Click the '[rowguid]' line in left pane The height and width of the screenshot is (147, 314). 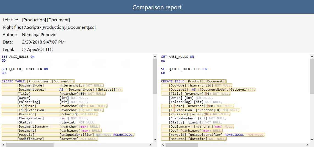coord(68,135)
